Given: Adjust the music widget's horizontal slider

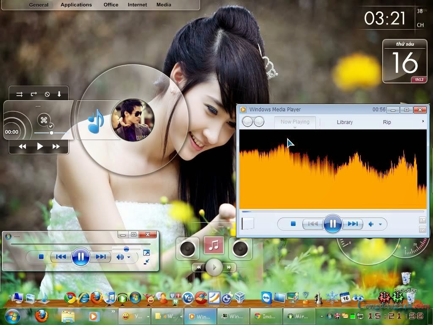Looking at the screenshot, I should (x=51, y=133).
